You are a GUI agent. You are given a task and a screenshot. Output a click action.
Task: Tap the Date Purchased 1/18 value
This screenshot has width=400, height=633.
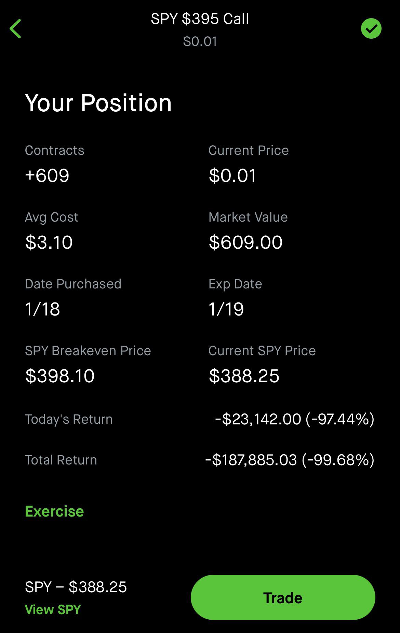click(42, 309)
